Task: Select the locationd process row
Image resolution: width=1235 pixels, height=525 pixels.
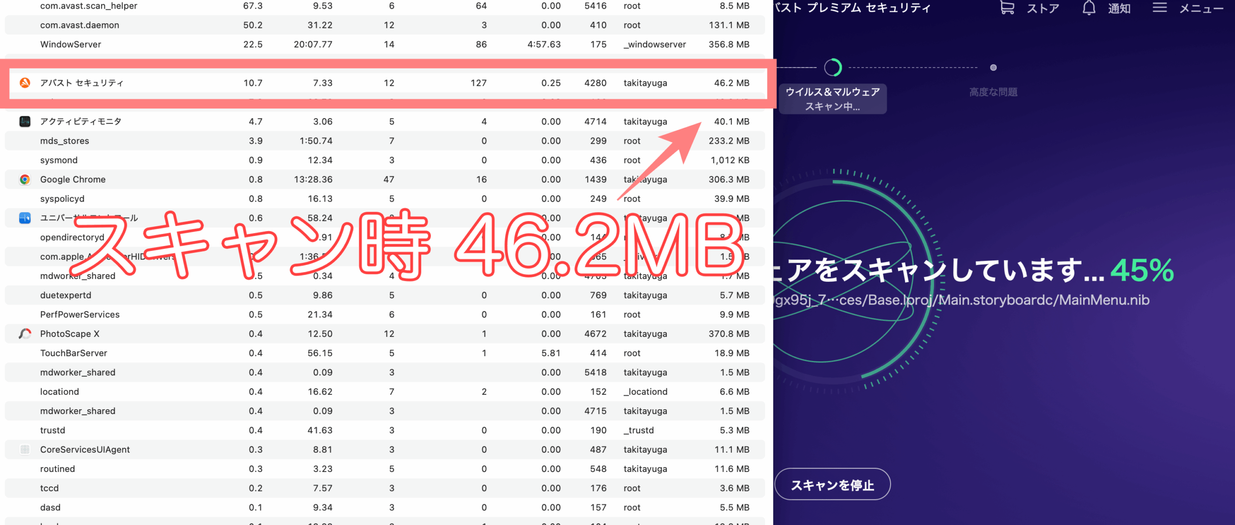Action: (x=384, y=391)
